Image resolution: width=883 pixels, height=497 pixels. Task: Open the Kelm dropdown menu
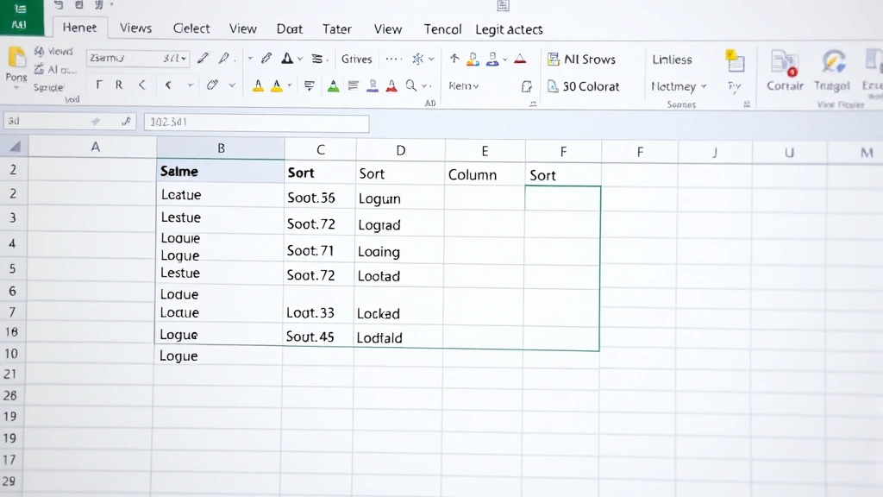[x=466, y=86]
